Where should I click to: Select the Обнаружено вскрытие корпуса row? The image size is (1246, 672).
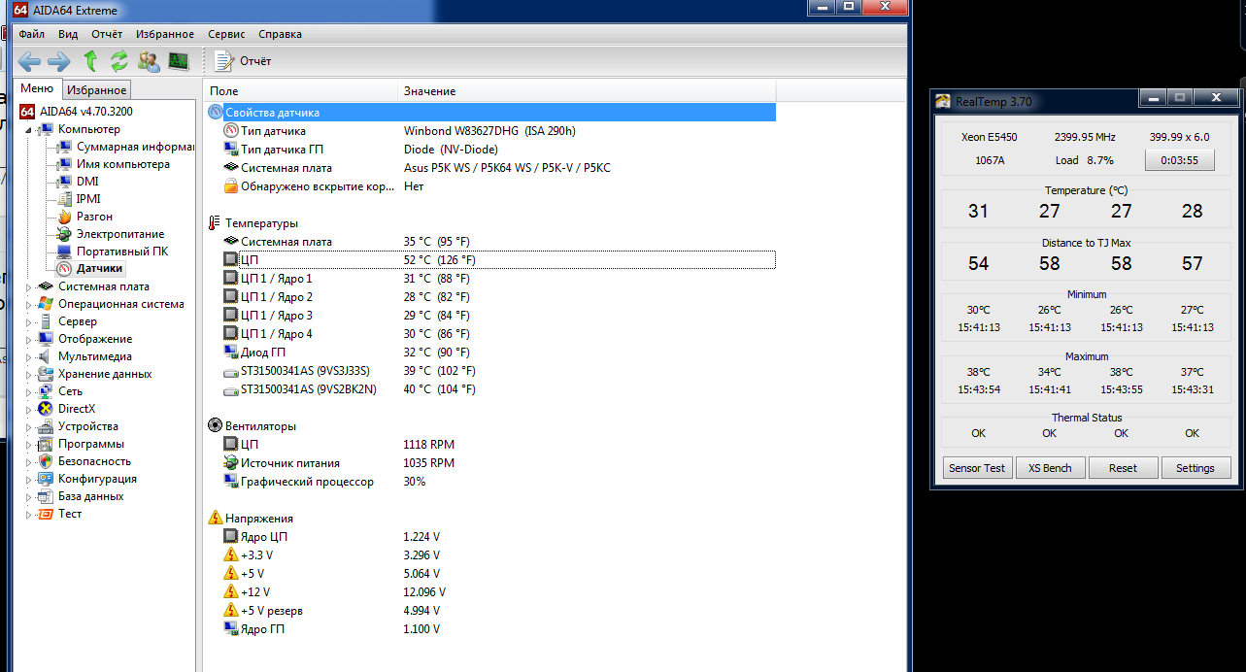pos(491,186)
